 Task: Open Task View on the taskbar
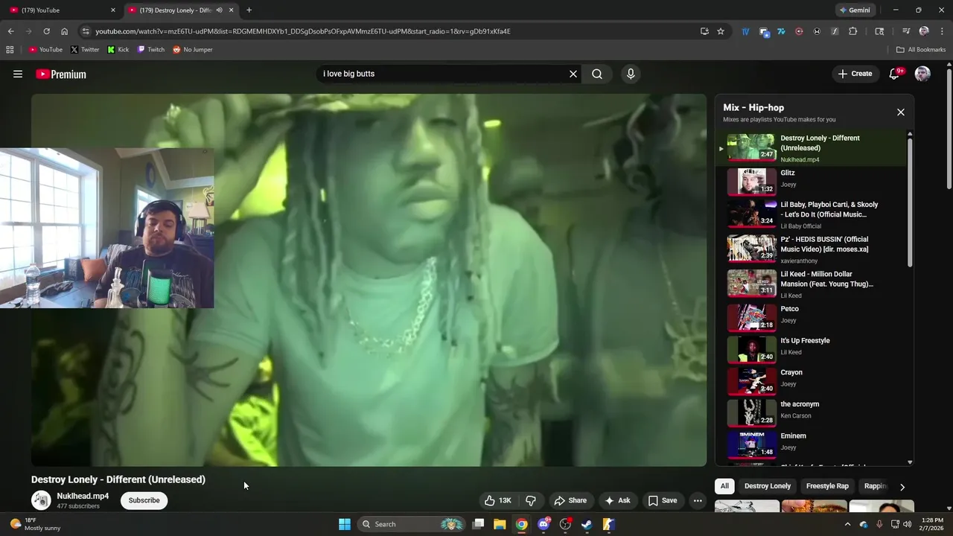pyautogui.click(x=478, y=524)
